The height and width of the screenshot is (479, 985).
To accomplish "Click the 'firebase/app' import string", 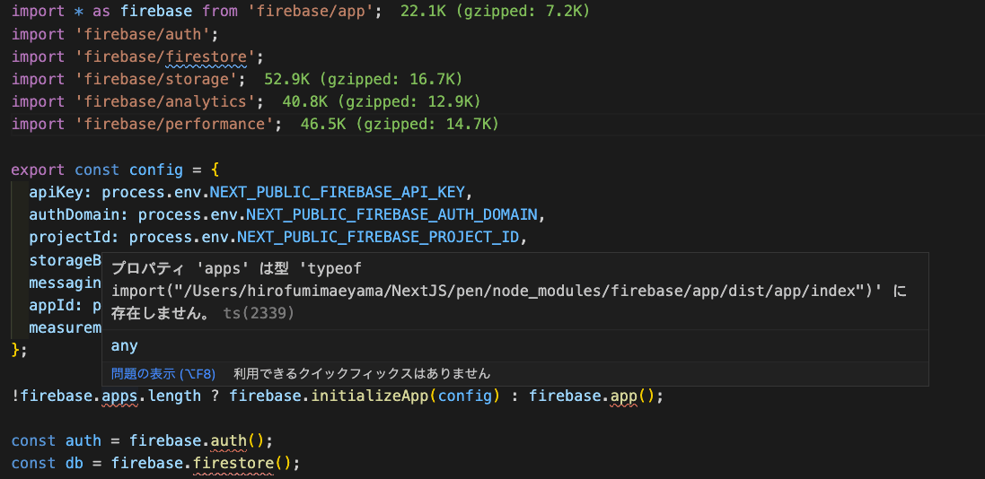I will pos(314,12).
